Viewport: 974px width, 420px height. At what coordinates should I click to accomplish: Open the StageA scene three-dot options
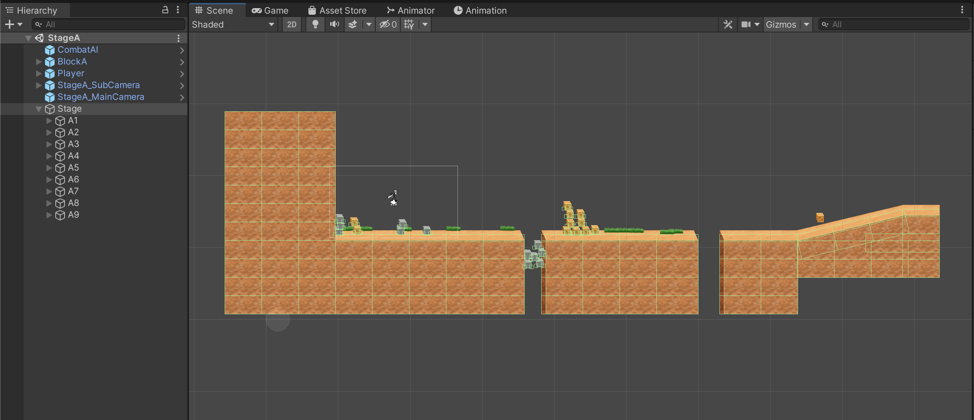click(x=179, y=38)
